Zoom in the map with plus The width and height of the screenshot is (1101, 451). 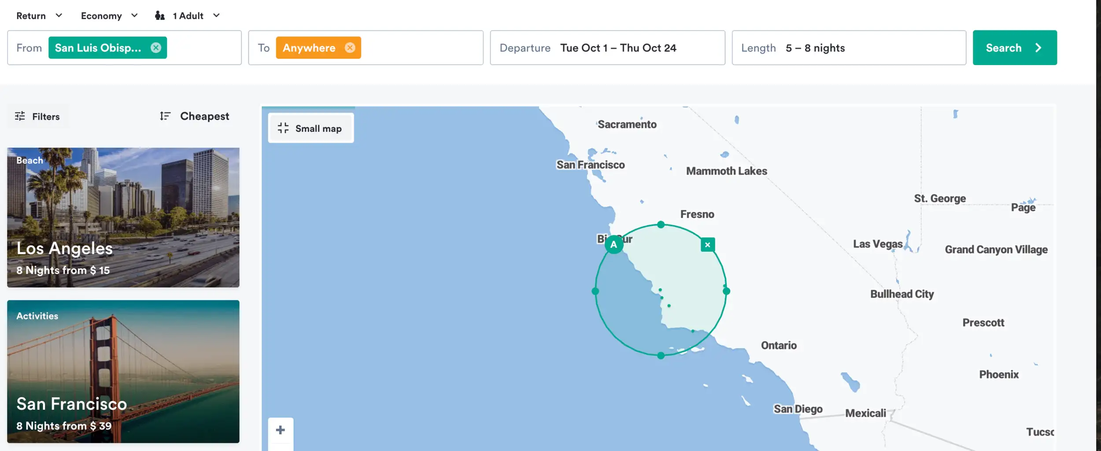(281, 429)
